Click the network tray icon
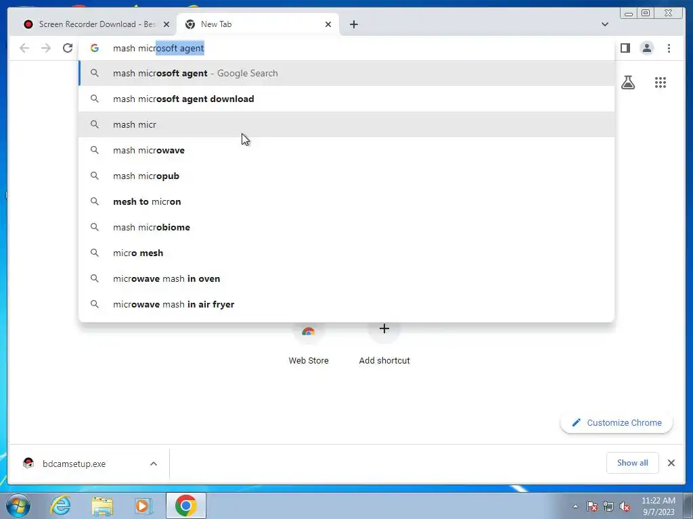Image resolution: width=693 pixels, height=519 pixels. (x=608, y=506)
